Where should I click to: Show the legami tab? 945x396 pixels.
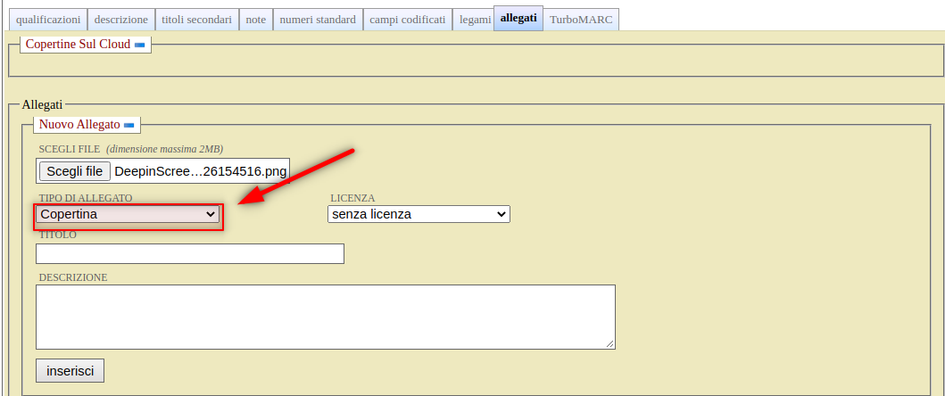[473, 20]
